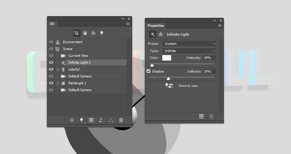Open the Preset dropdown
The height and width of the screenshot is (154, 291).
coord(189,44)
